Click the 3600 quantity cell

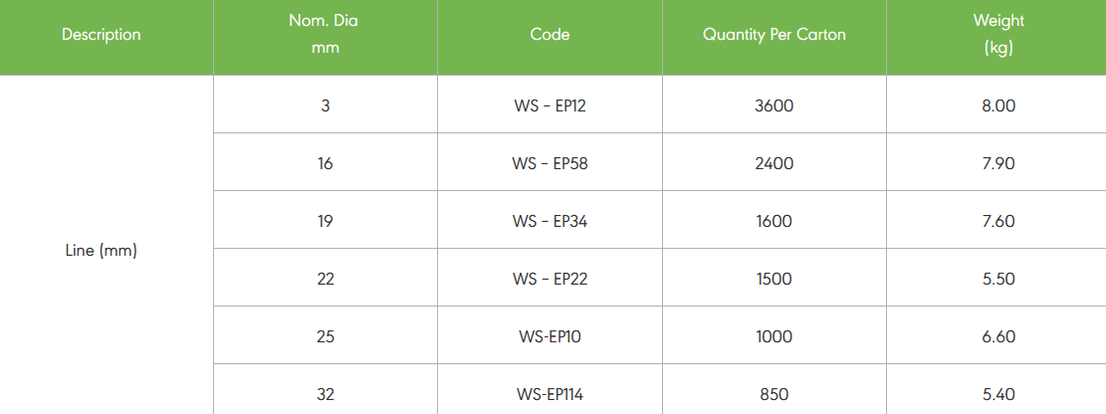pyautogui.click(x=774, y=105)
